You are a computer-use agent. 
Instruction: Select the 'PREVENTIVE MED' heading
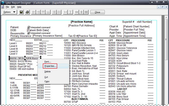(x=28, y=75)
